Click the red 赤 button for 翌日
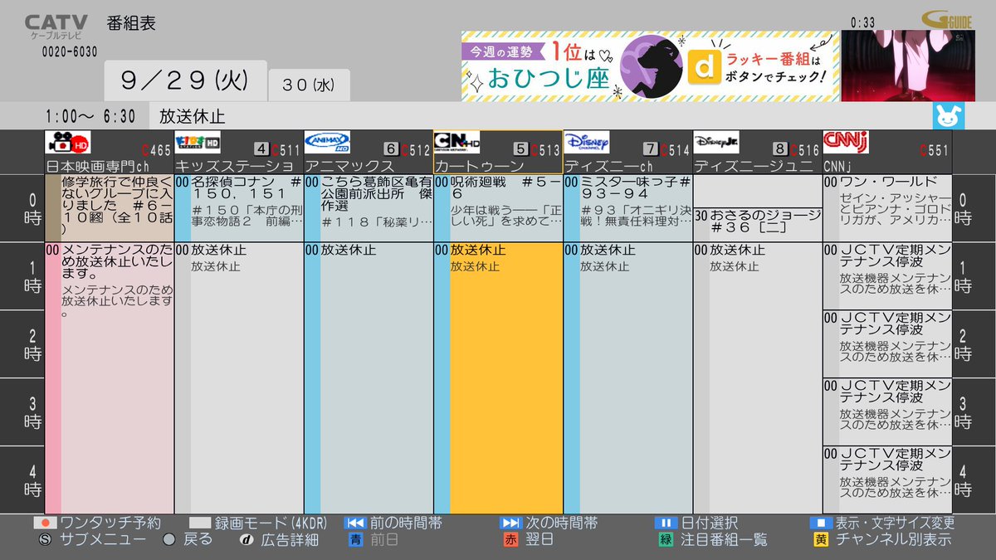The height and width of the screenshot is (560, 996). point(511,540)
